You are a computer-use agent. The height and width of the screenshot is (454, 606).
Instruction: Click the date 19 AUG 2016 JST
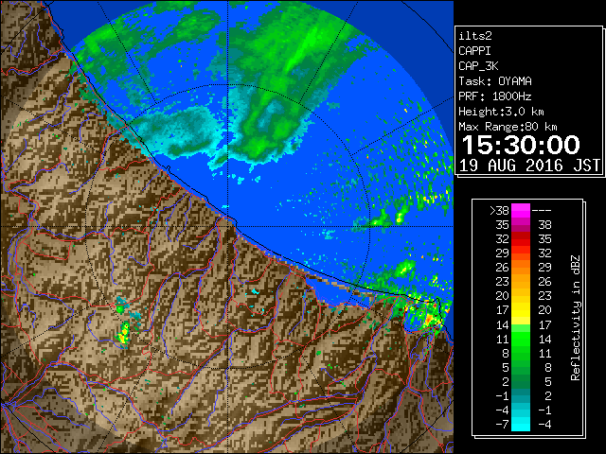(x=529, y=166)
